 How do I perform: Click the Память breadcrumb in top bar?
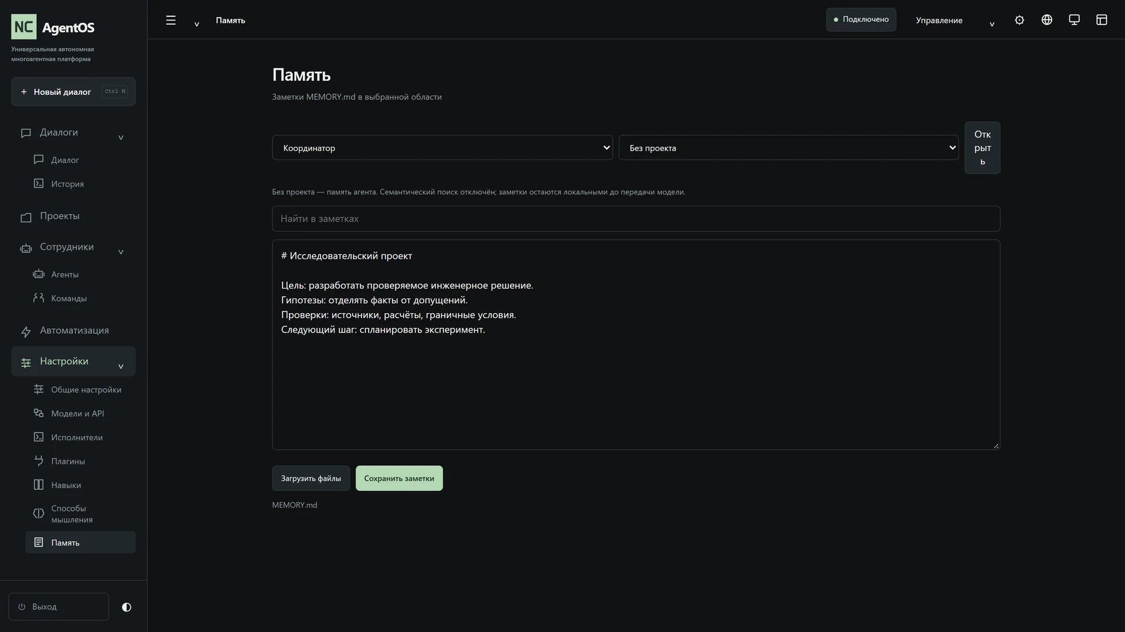(230, 20)
